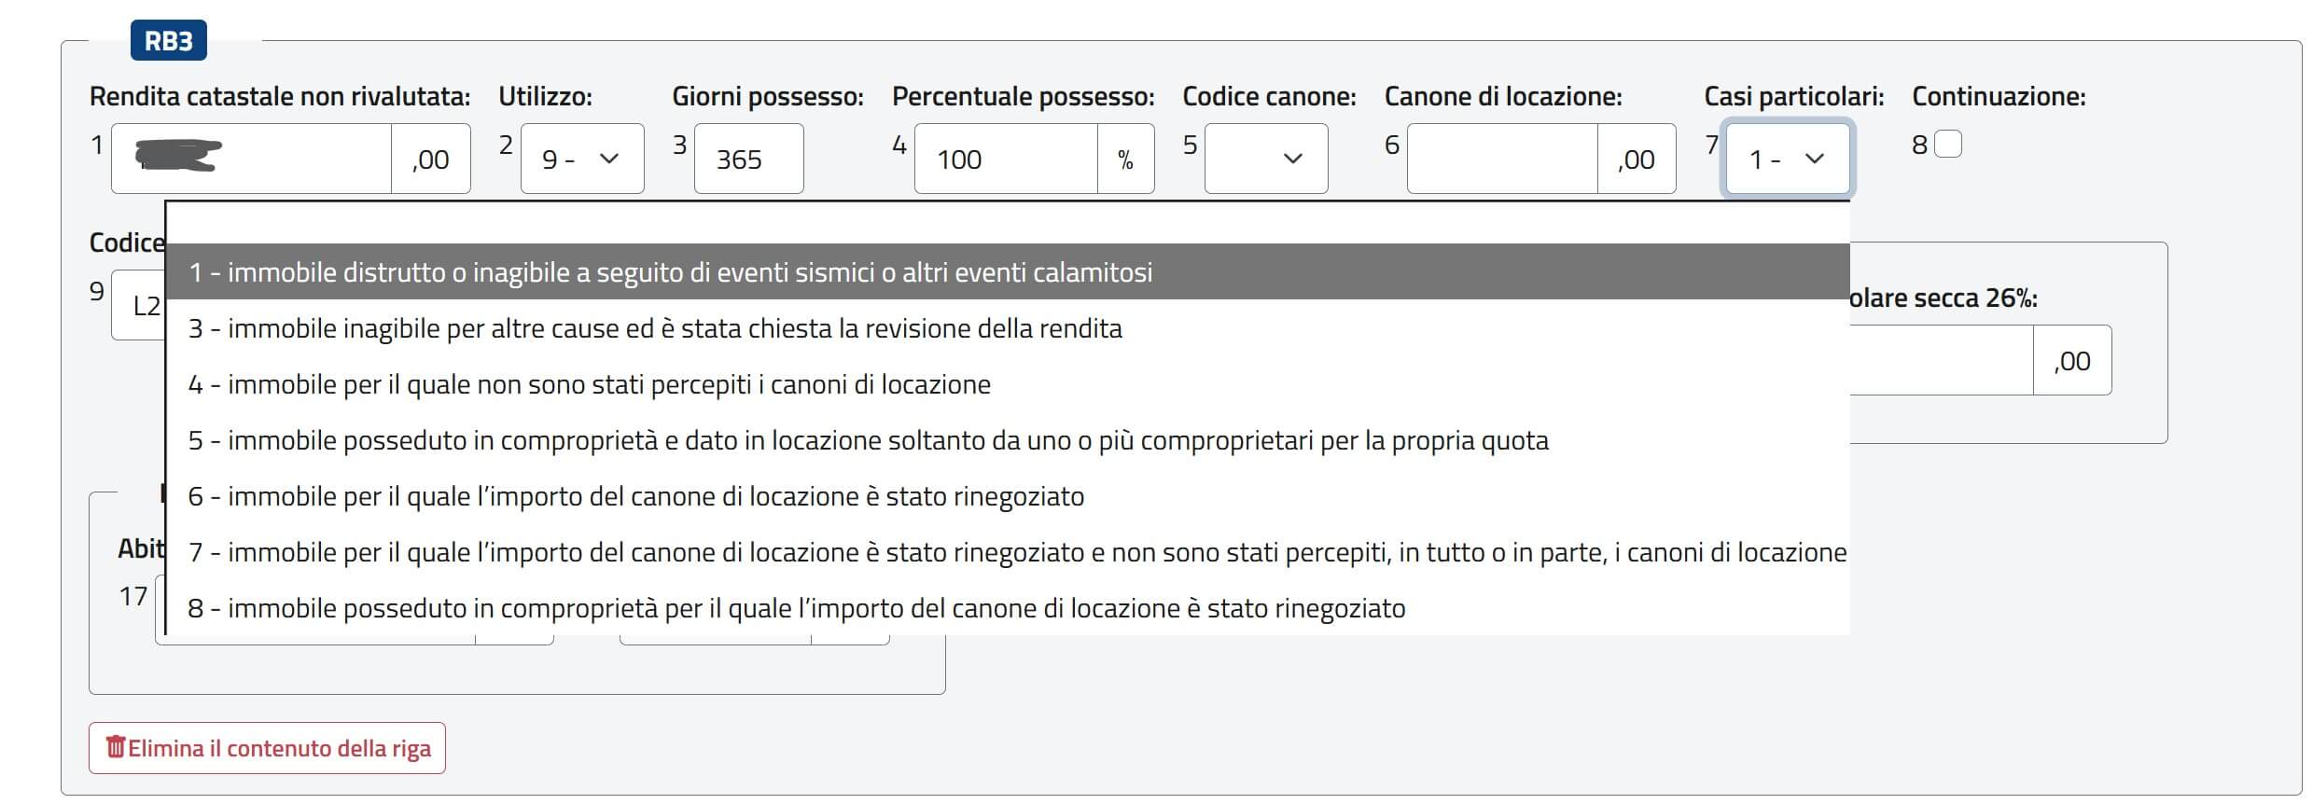Select option 7 rinegoziato e canoni non percepiti

1017,552
